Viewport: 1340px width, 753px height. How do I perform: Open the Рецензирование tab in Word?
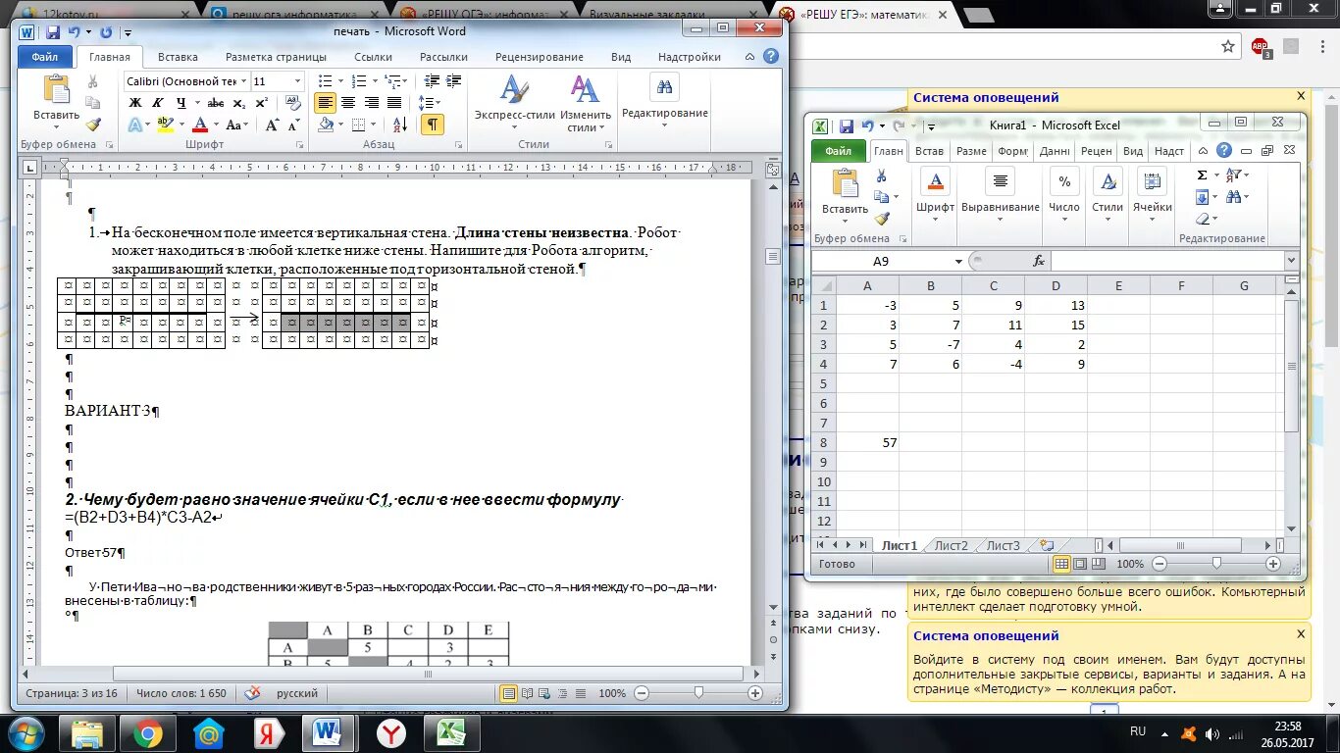[x=539, y=57]
